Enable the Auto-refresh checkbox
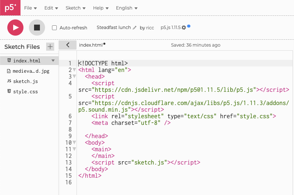The height and width of the screenshot is (195, 294). (55, 28)
